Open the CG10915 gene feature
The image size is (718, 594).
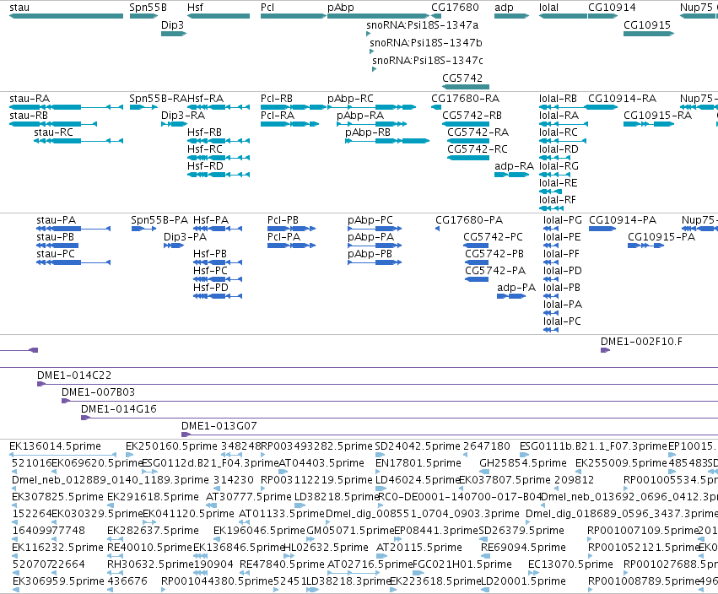[x=649, y=34]
